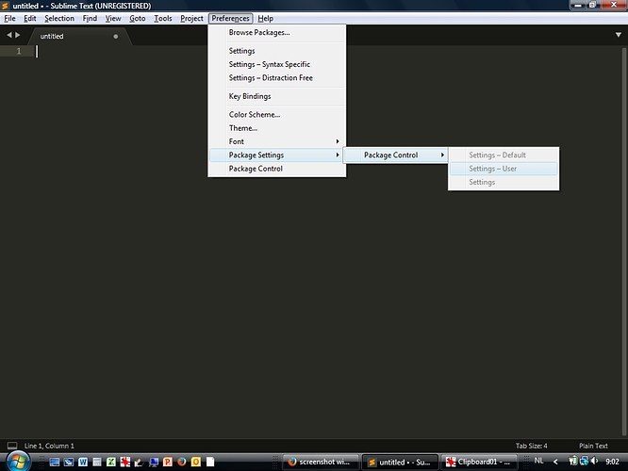Expand the Package Settings submenu
628x471 pixels.
pos(277,155)
